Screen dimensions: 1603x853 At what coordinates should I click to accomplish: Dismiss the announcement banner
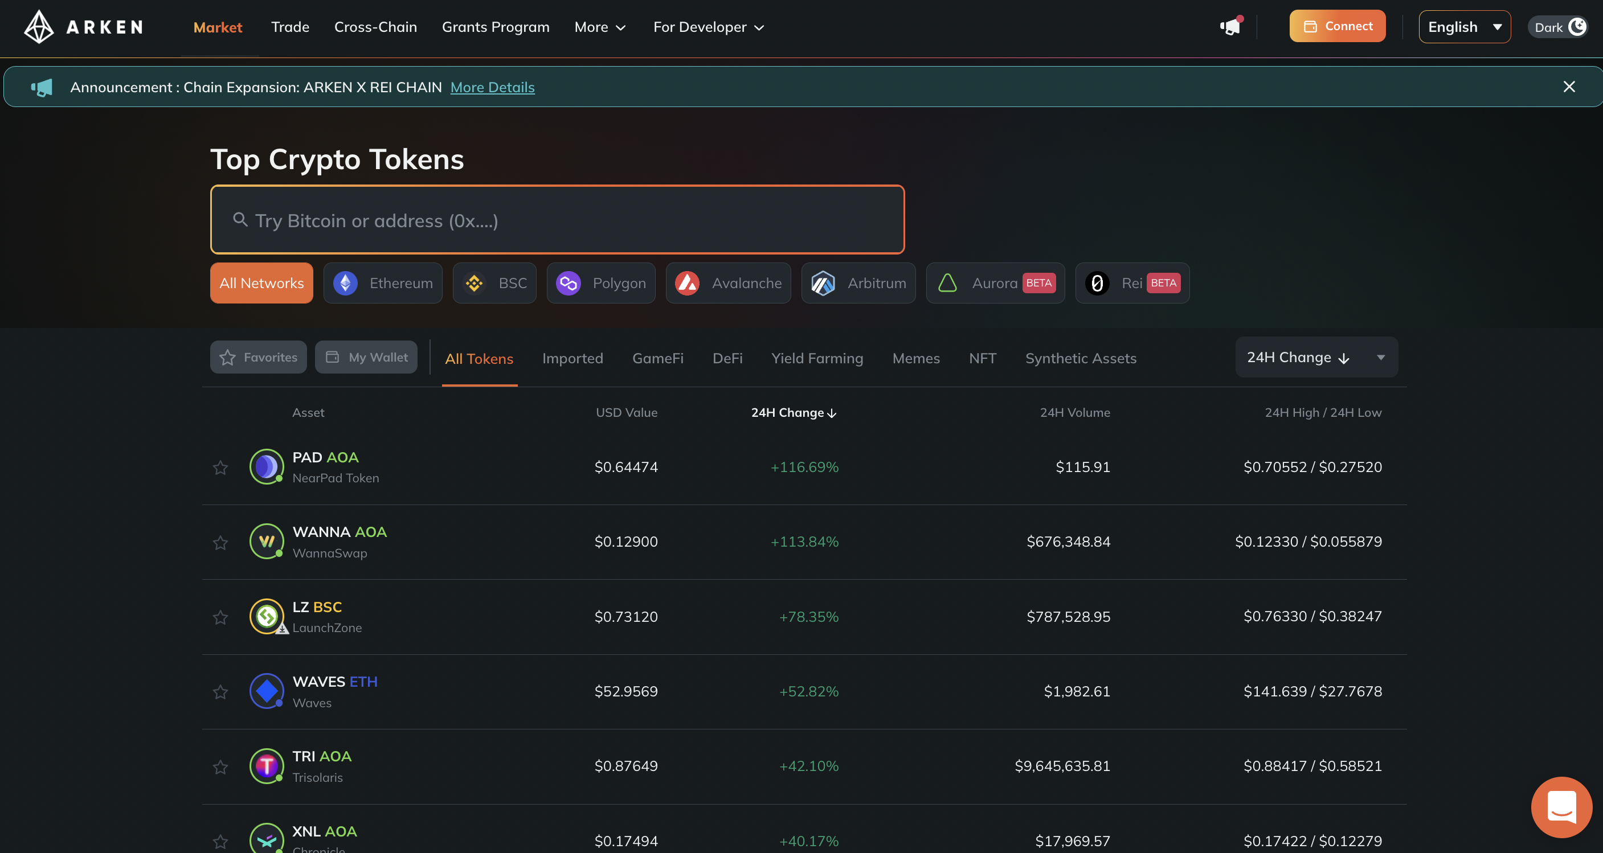click(x=1569, y=87)
